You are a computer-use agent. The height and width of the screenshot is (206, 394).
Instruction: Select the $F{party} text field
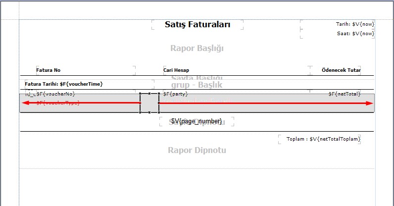175,94
